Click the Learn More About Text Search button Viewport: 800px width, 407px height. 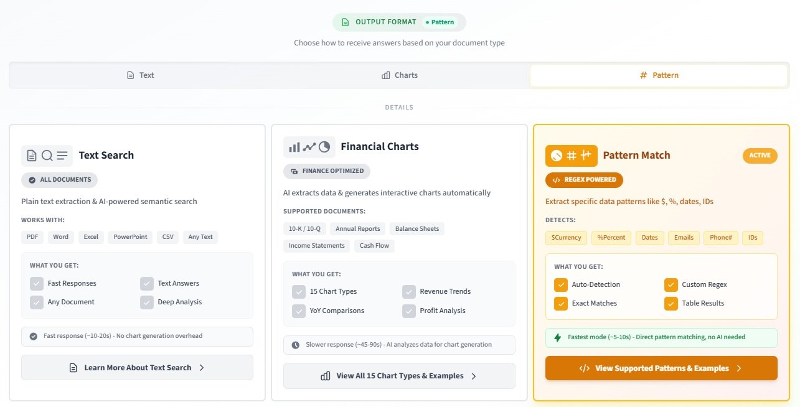coord(137,368)
